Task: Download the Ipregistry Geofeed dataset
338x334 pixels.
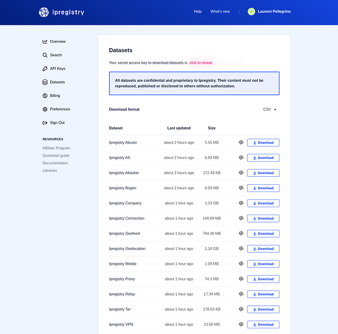Action: tap(263, 234)
